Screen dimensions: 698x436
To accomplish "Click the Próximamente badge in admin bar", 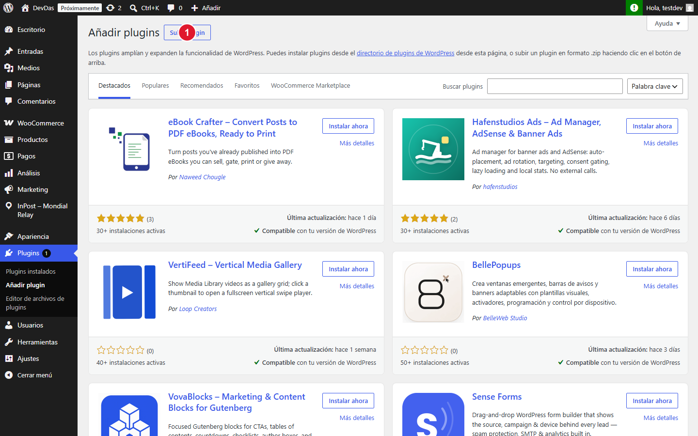I will [80, 8].
